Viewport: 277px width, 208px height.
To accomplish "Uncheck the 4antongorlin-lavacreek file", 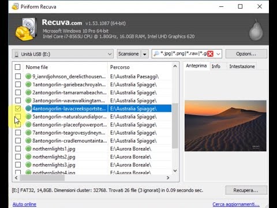I will coord(18,109).
